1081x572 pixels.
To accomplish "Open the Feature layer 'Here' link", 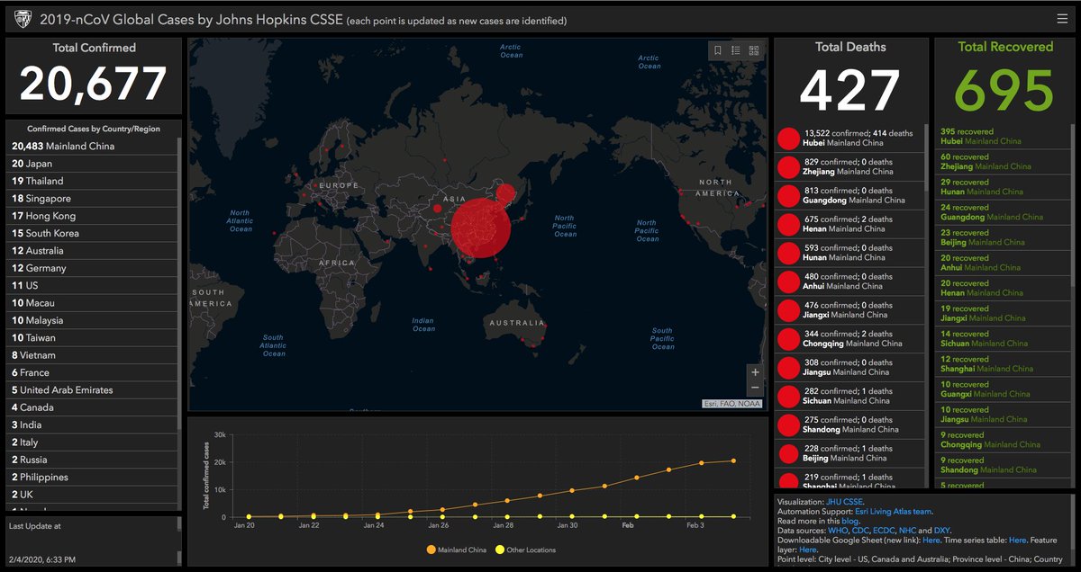I will 807,550.
